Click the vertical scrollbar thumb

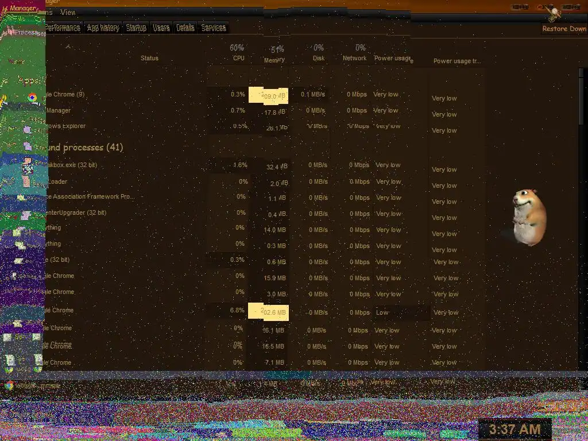(581, 96)
